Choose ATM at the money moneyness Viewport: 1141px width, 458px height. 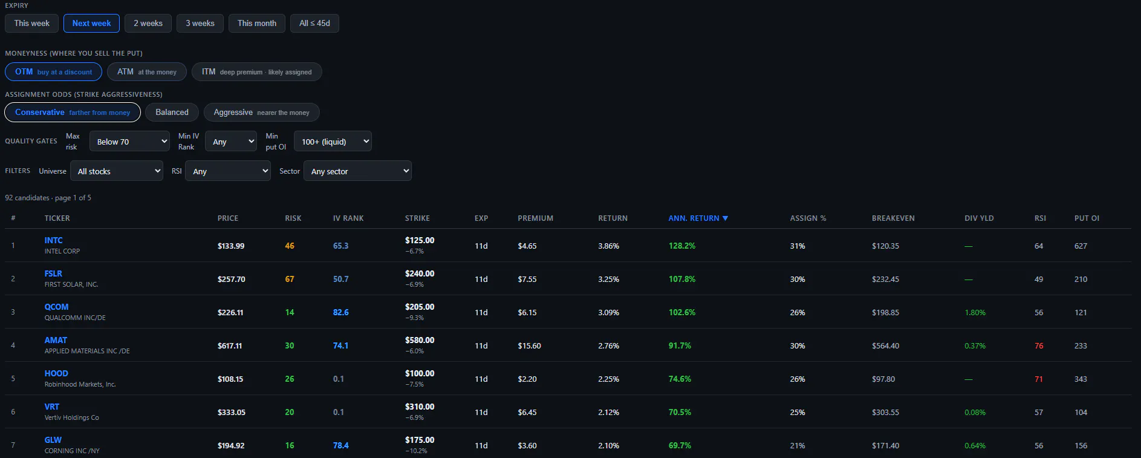pyautogui.click(x=147, y=72)
